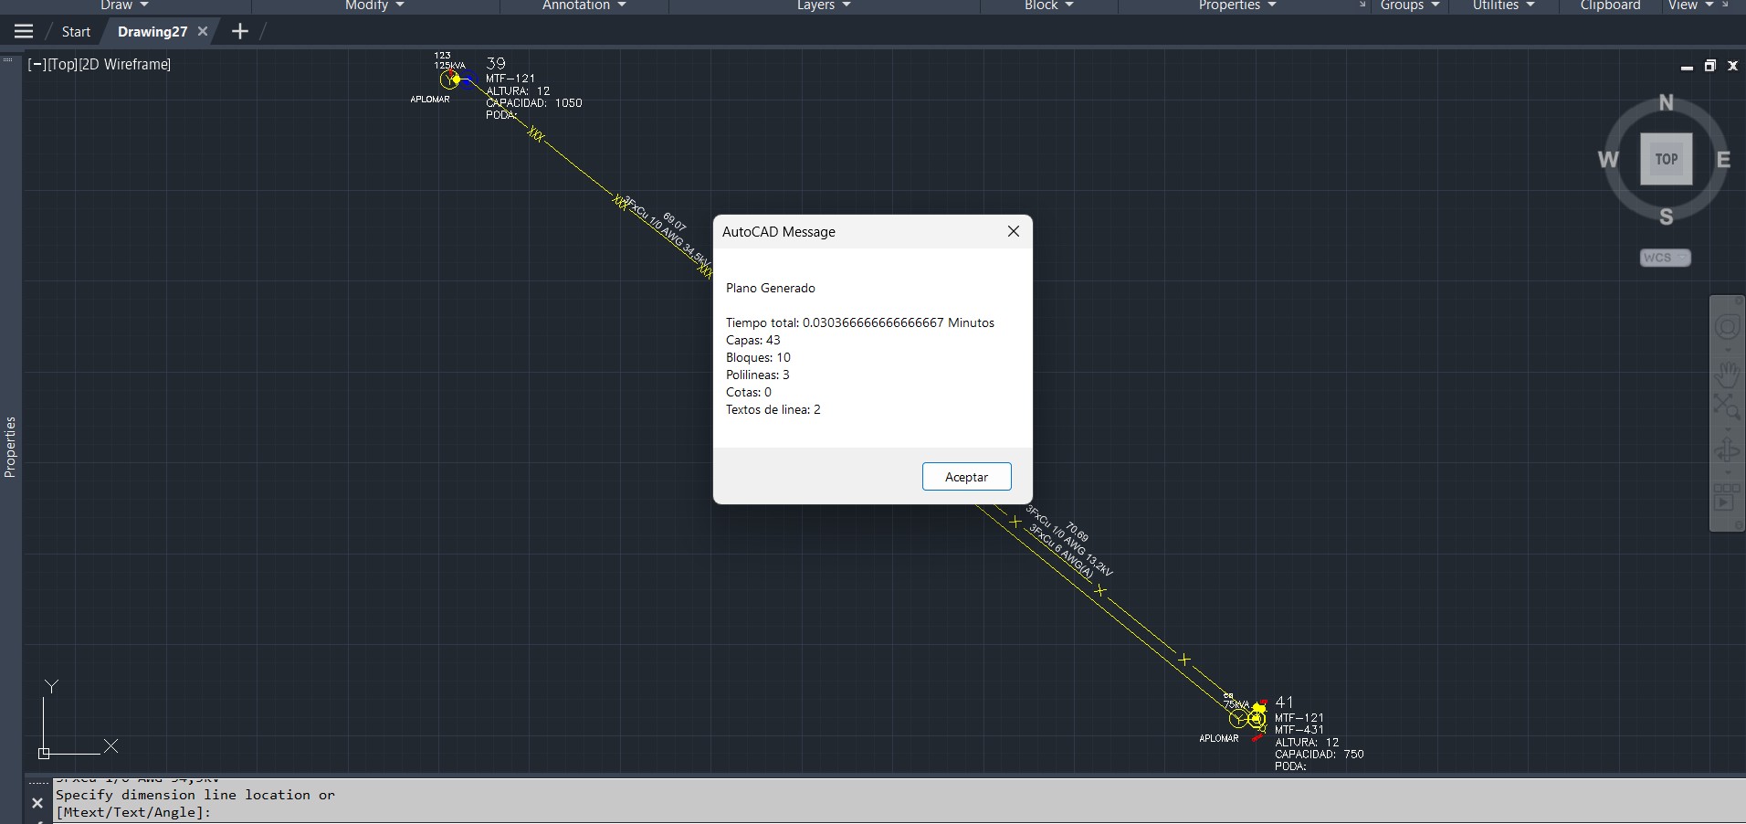Rotate view using the ViewCube N compass letter

[x=1666, y=102]
